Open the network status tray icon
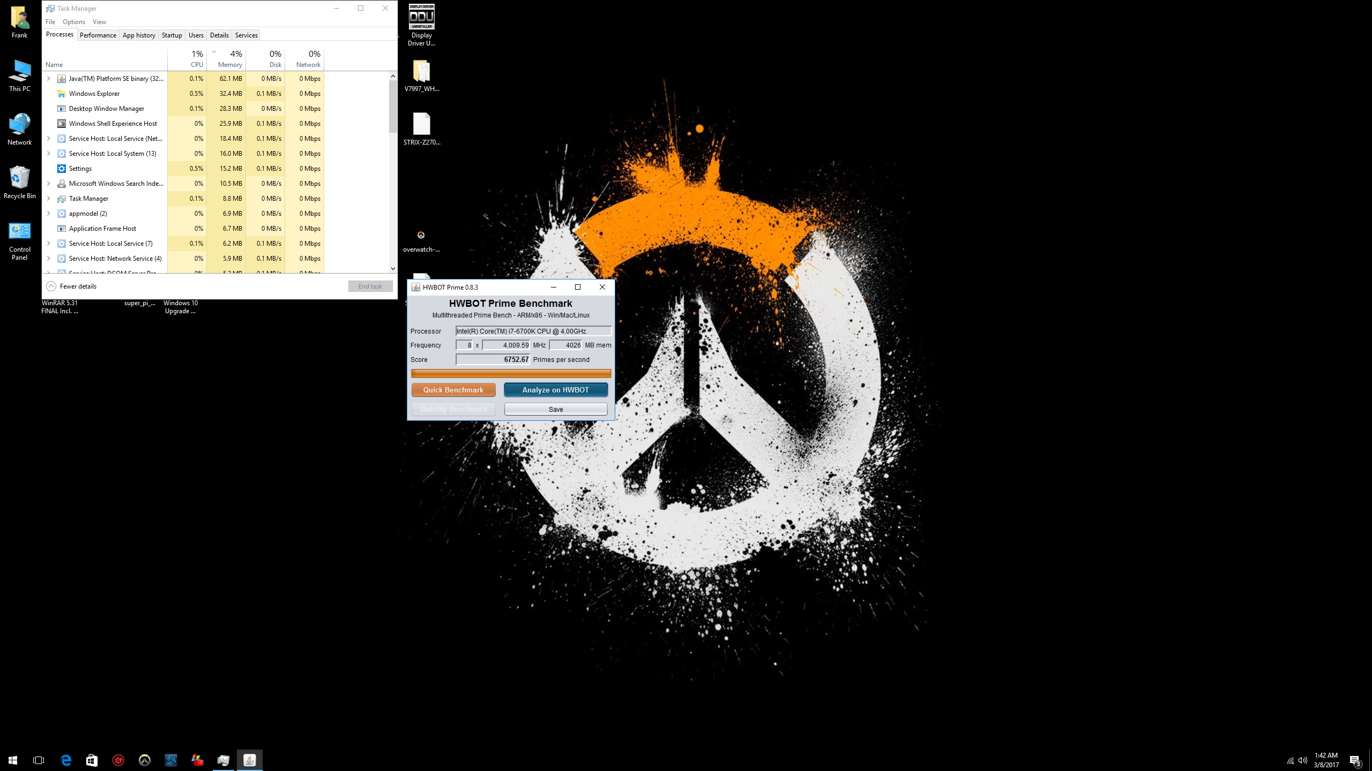 point(1291,760)
